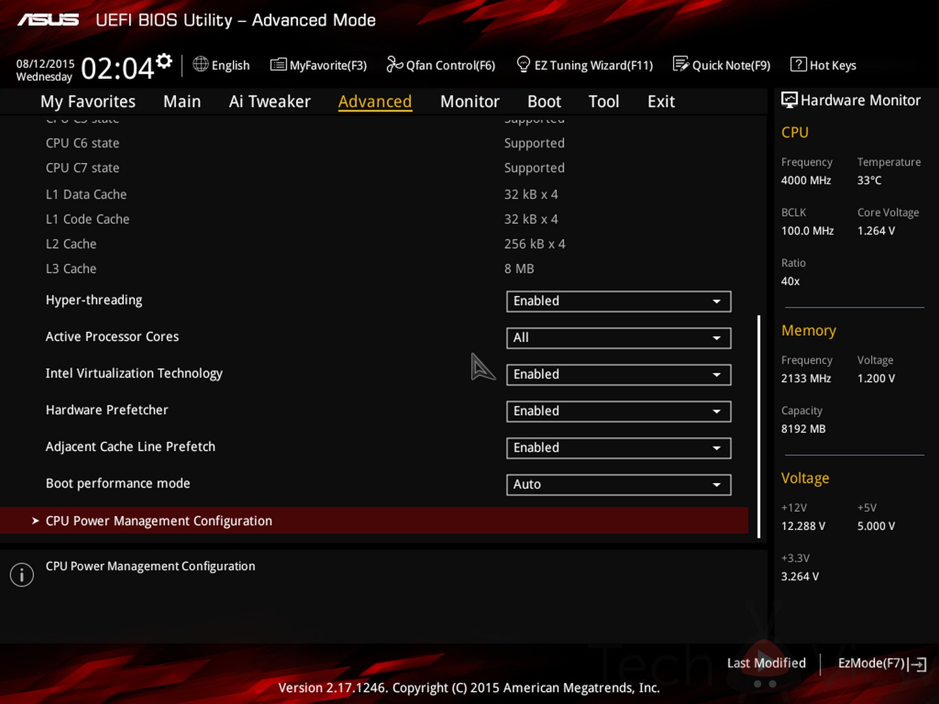The width and height of the screenshot is (939, 704).
Task: Click the 8192 MB capacity value
Action: pyautogui.click(x=803, y=429)
